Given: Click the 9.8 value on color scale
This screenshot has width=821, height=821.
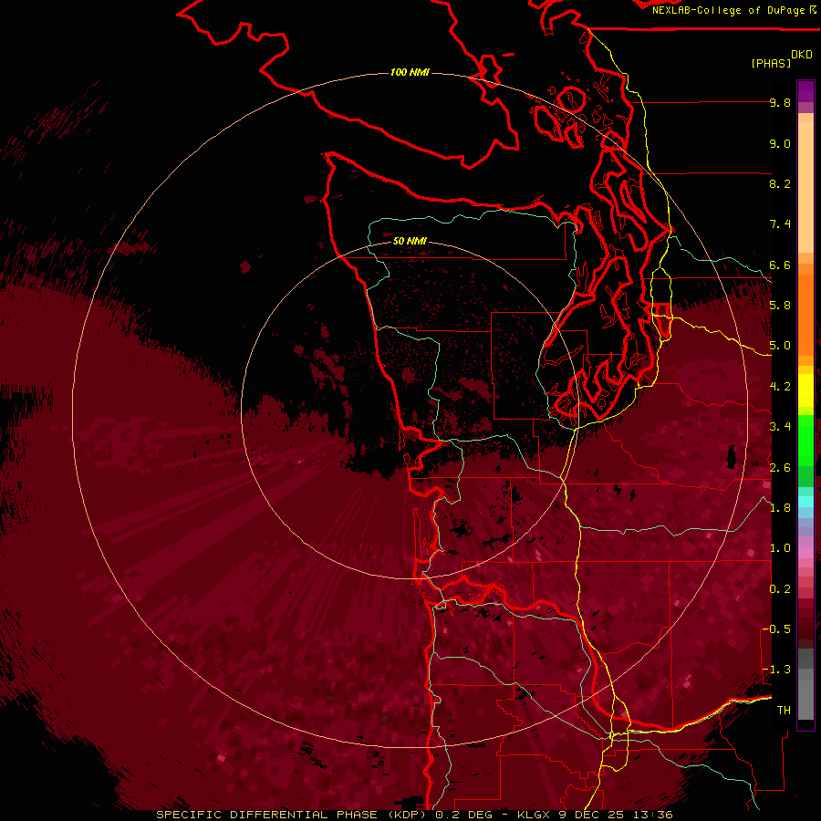Looking at the screenshot, I should tap(780, 102).
